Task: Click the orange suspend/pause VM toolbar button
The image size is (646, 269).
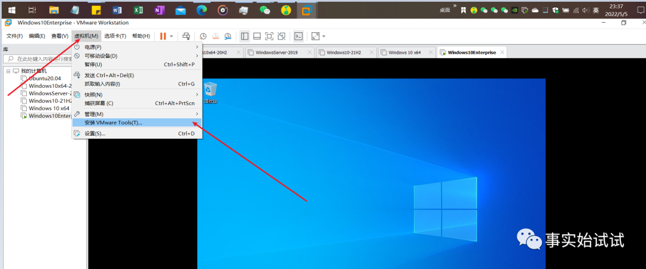Action: point(163,36)
